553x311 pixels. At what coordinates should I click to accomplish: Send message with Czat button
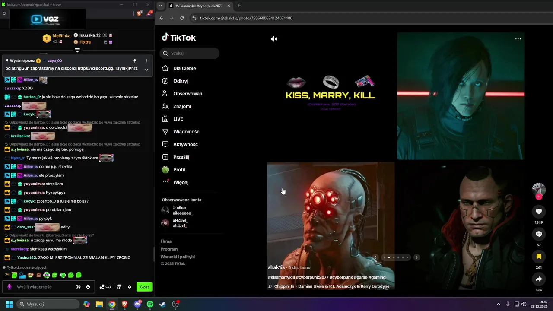tap(144, 287)
